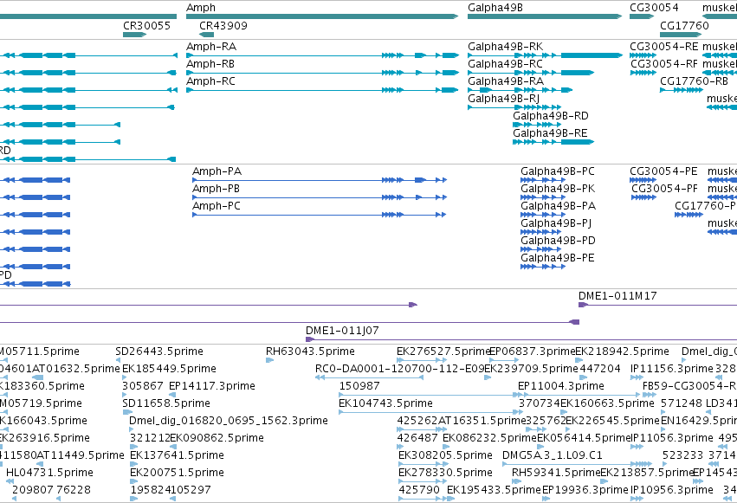737x503 pixels.
Task: Click the CG30054-PF protein label
Action: coord(664,189)
